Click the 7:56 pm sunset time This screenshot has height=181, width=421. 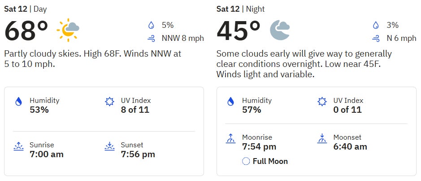coord(138,155)
